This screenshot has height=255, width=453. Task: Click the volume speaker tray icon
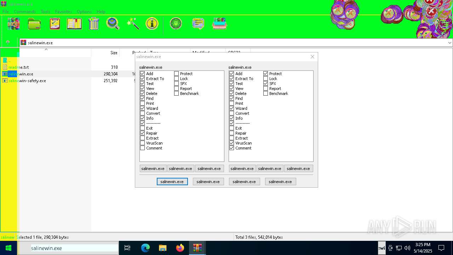pyautogui.click(x=407, y=248)
